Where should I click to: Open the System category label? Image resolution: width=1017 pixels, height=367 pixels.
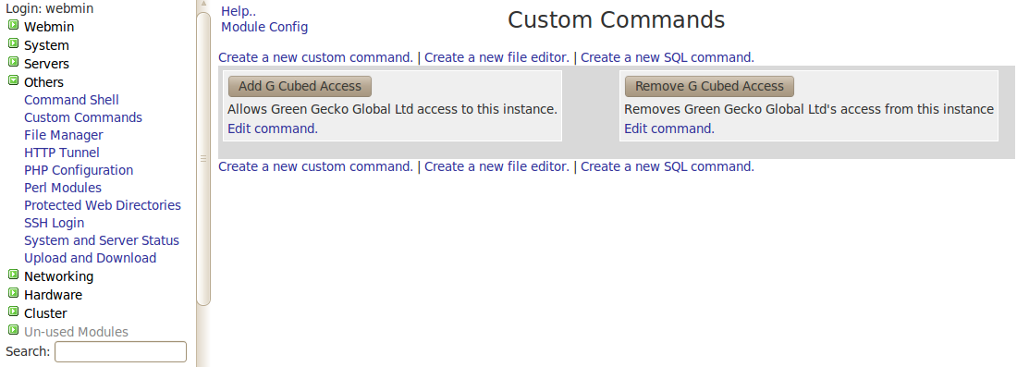point(46,45)
